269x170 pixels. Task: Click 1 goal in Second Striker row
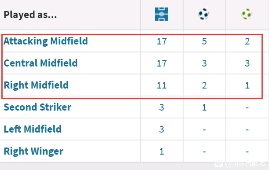pyautogui.click(x=204, y=107)
